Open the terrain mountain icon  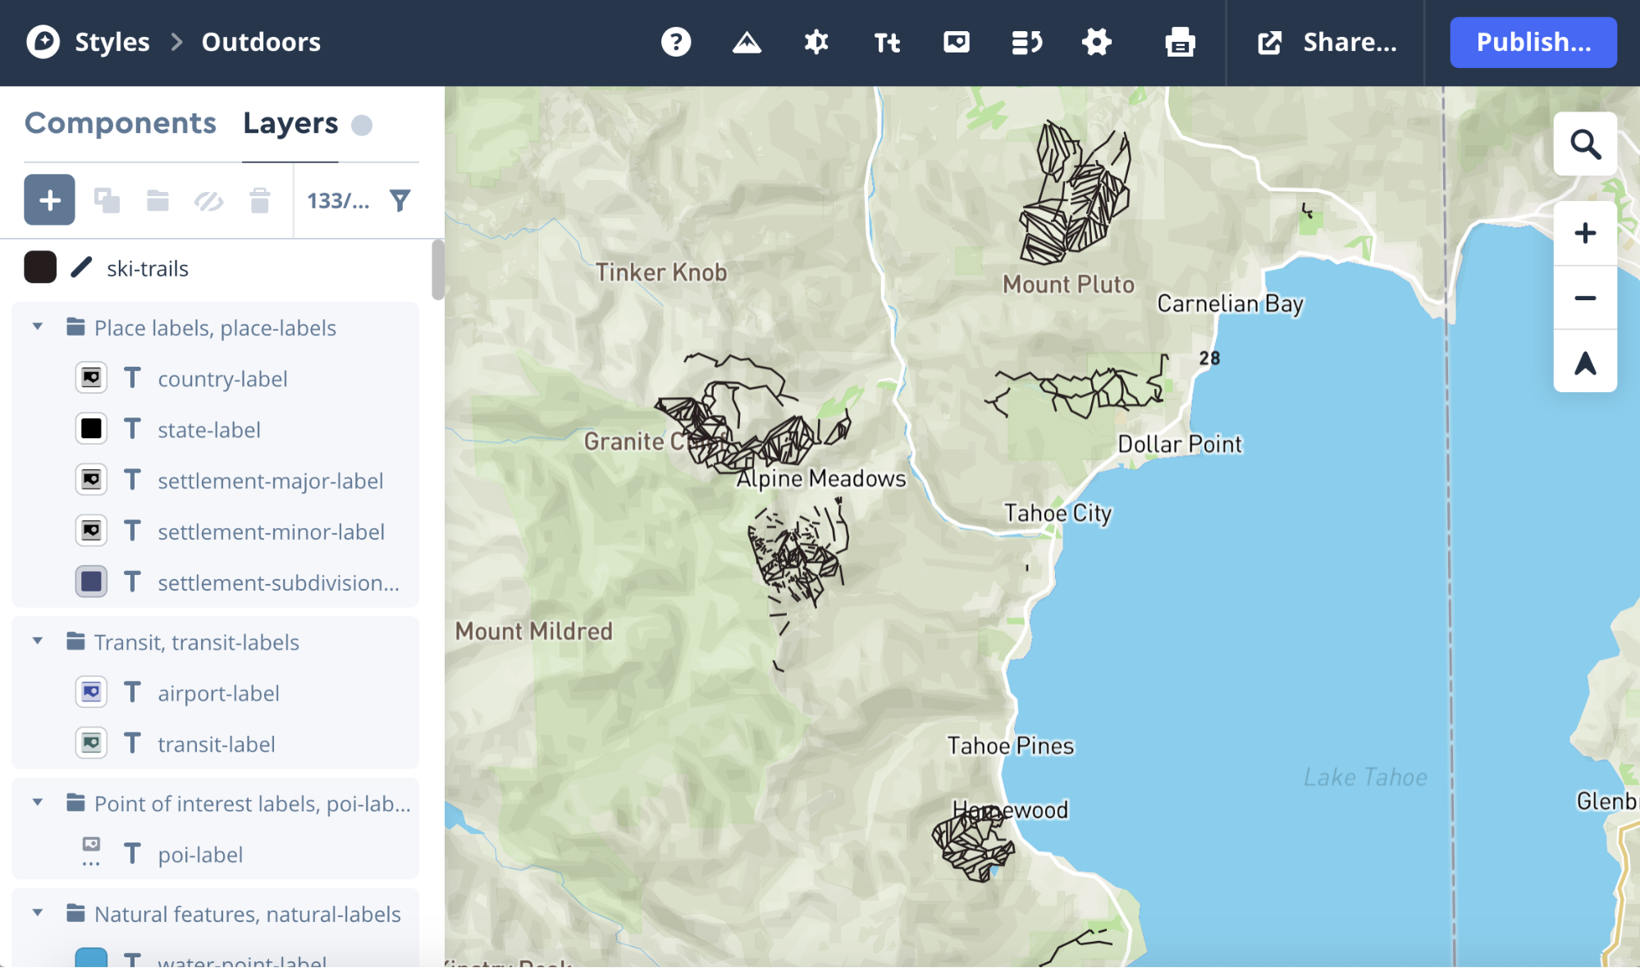coord(747,42)
